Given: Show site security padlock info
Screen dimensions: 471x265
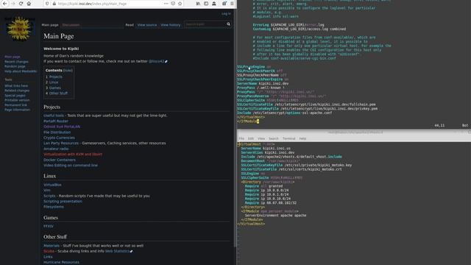Looking at the screenshot, I should pyautogui.click(x=54, y=4).
